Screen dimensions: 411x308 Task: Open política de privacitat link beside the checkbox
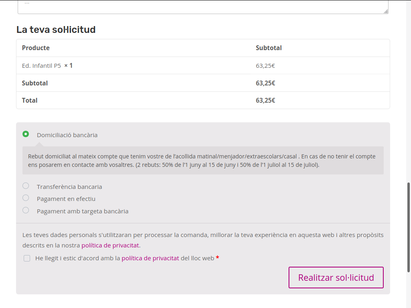coord(150,258)
